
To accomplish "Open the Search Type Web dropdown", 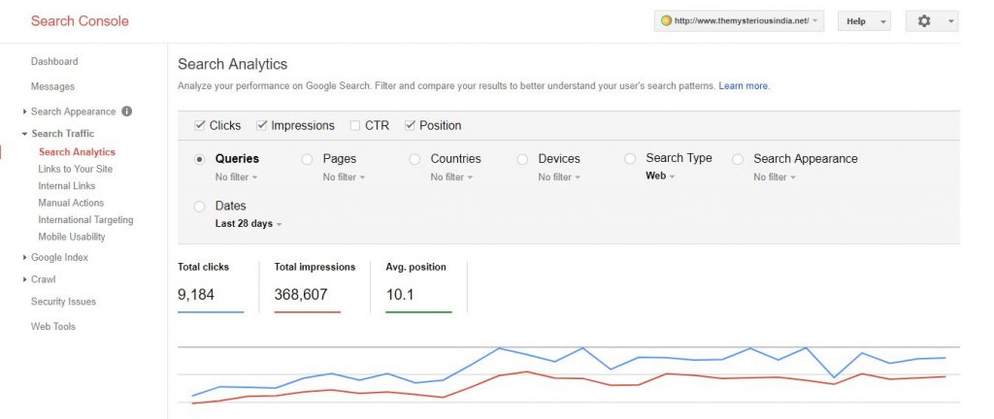I will (661, 177).
